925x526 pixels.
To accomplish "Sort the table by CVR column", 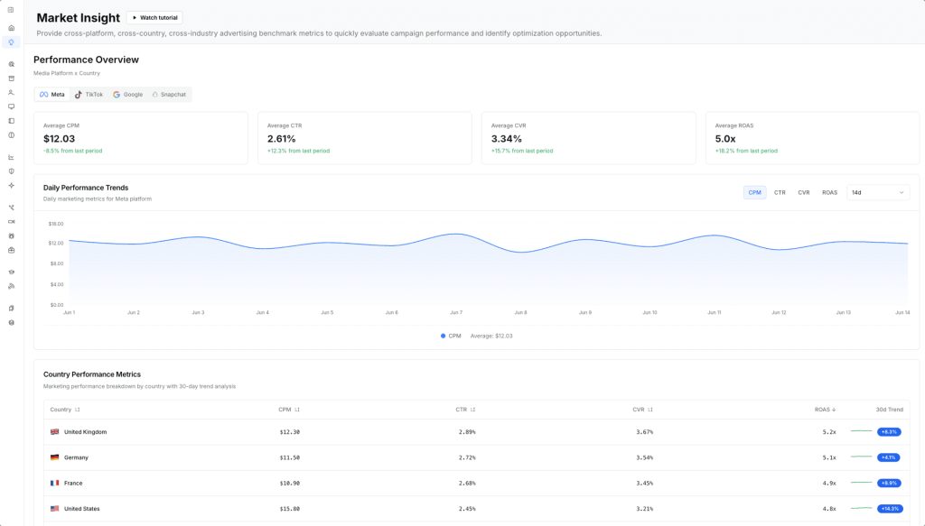I will point(642,410).
